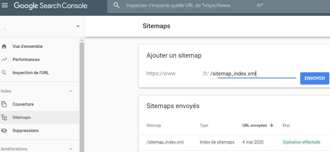Click the Sitemaps tree icon
The height and width of the screenshot is (152, 330).
coord(4,117)
